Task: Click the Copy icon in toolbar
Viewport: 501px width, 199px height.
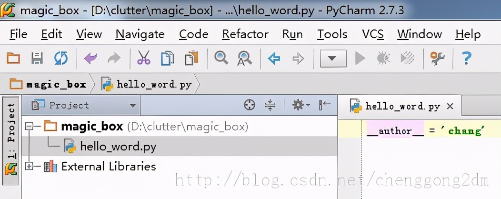Action: (x=168, y=58)
